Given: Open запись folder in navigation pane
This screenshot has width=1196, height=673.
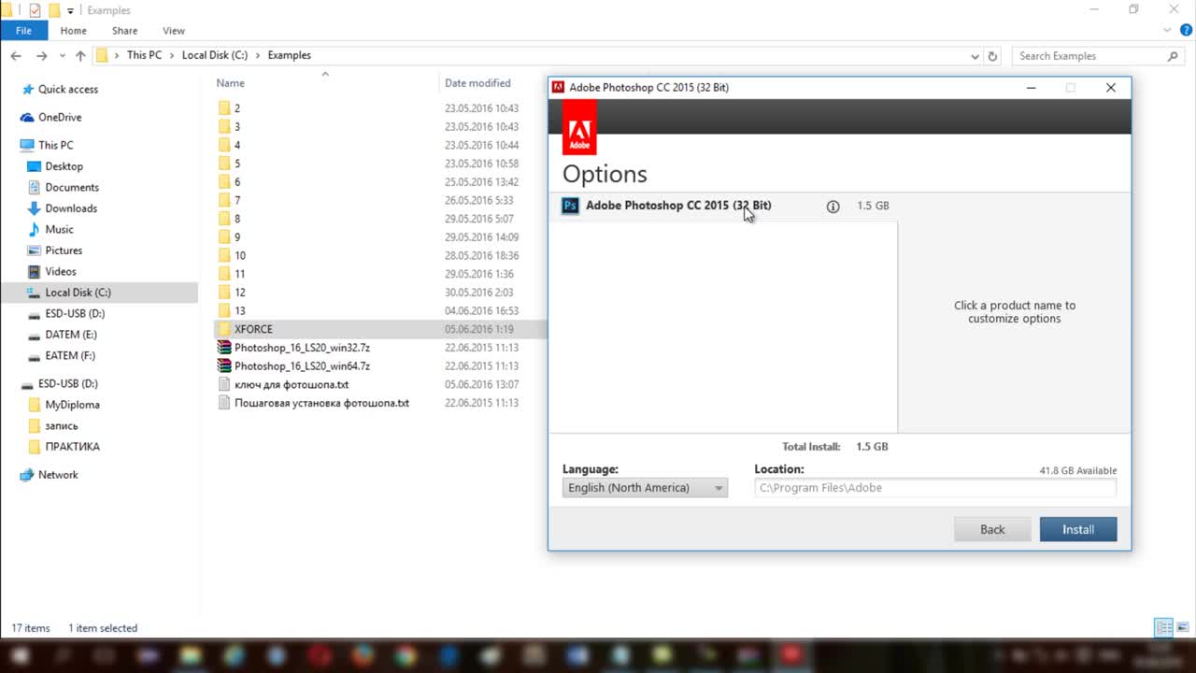Looking at the screenshot, I should click(x=62, y=426).
